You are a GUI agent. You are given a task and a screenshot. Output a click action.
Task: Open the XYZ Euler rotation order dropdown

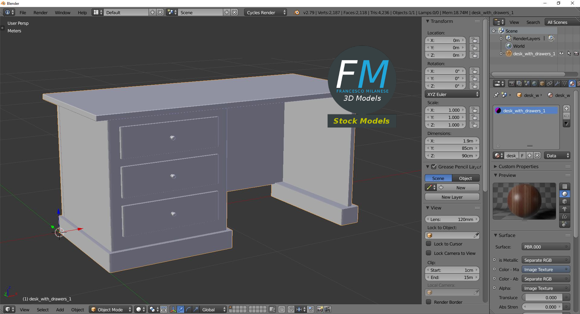click(452, 94)
